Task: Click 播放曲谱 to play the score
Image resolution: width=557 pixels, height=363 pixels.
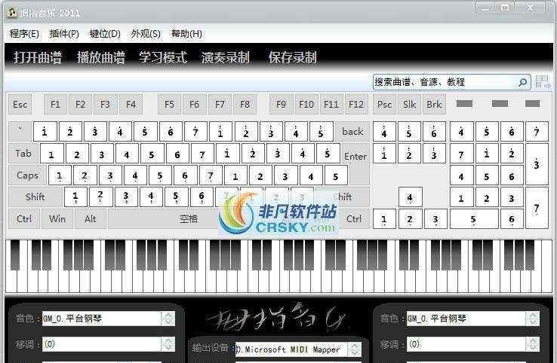Action: coord(101,57)
